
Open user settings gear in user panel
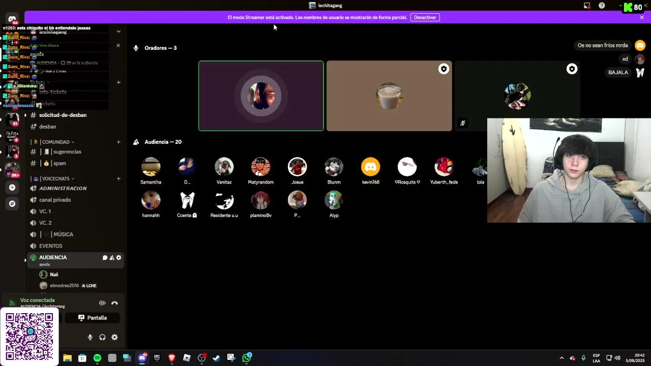coord(114,337)
